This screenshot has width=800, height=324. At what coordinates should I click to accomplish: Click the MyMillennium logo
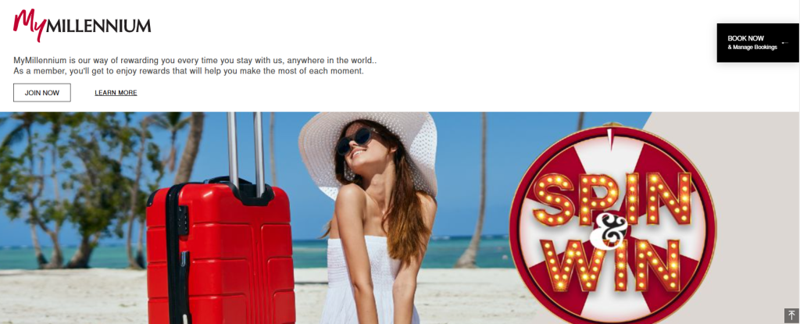coord(82,26)
